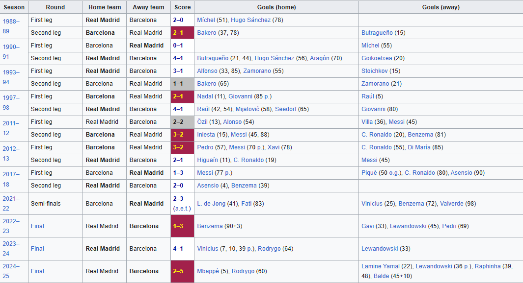
Task: Open the Mbappé player link
Action: tap(208, 271)
